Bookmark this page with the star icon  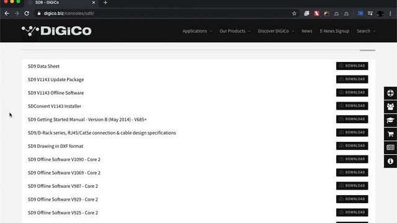point(294,14)
